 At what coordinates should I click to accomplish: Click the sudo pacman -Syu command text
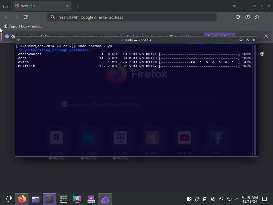tap(95, 46)
